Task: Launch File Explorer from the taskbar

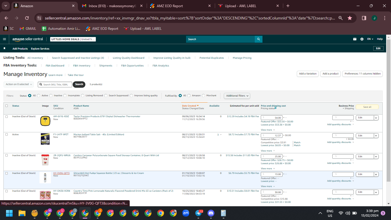Action: (x=22, y=213)
